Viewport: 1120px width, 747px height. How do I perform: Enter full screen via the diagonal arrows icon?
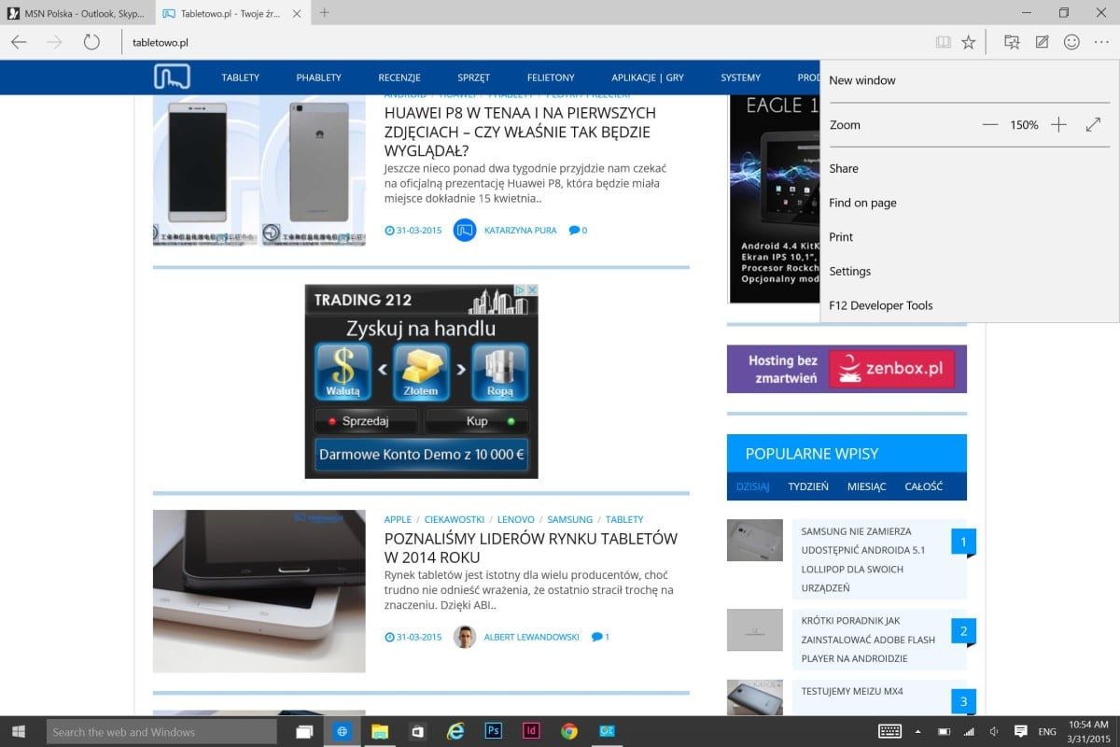(1094, 125)
